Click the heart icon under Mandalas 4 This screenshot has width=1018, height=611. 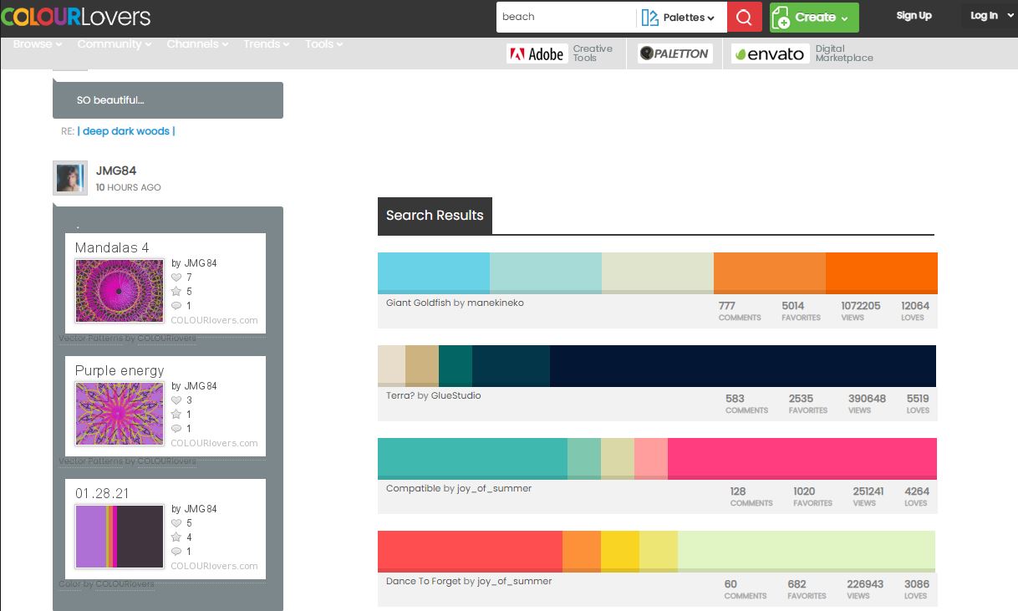pyautogui.click(x=176, y=277)
